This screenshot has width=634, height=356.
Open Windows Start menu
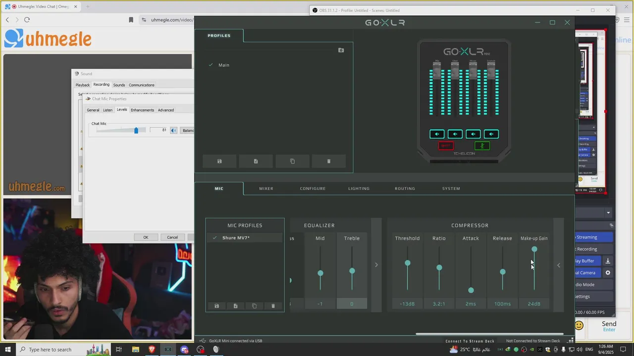7,350
